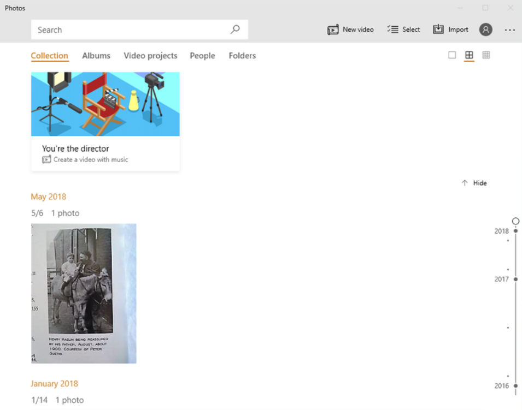Viewport: 522px width, 410px height.
Task: Click the search magnifier icon
Action: [235, 29]
